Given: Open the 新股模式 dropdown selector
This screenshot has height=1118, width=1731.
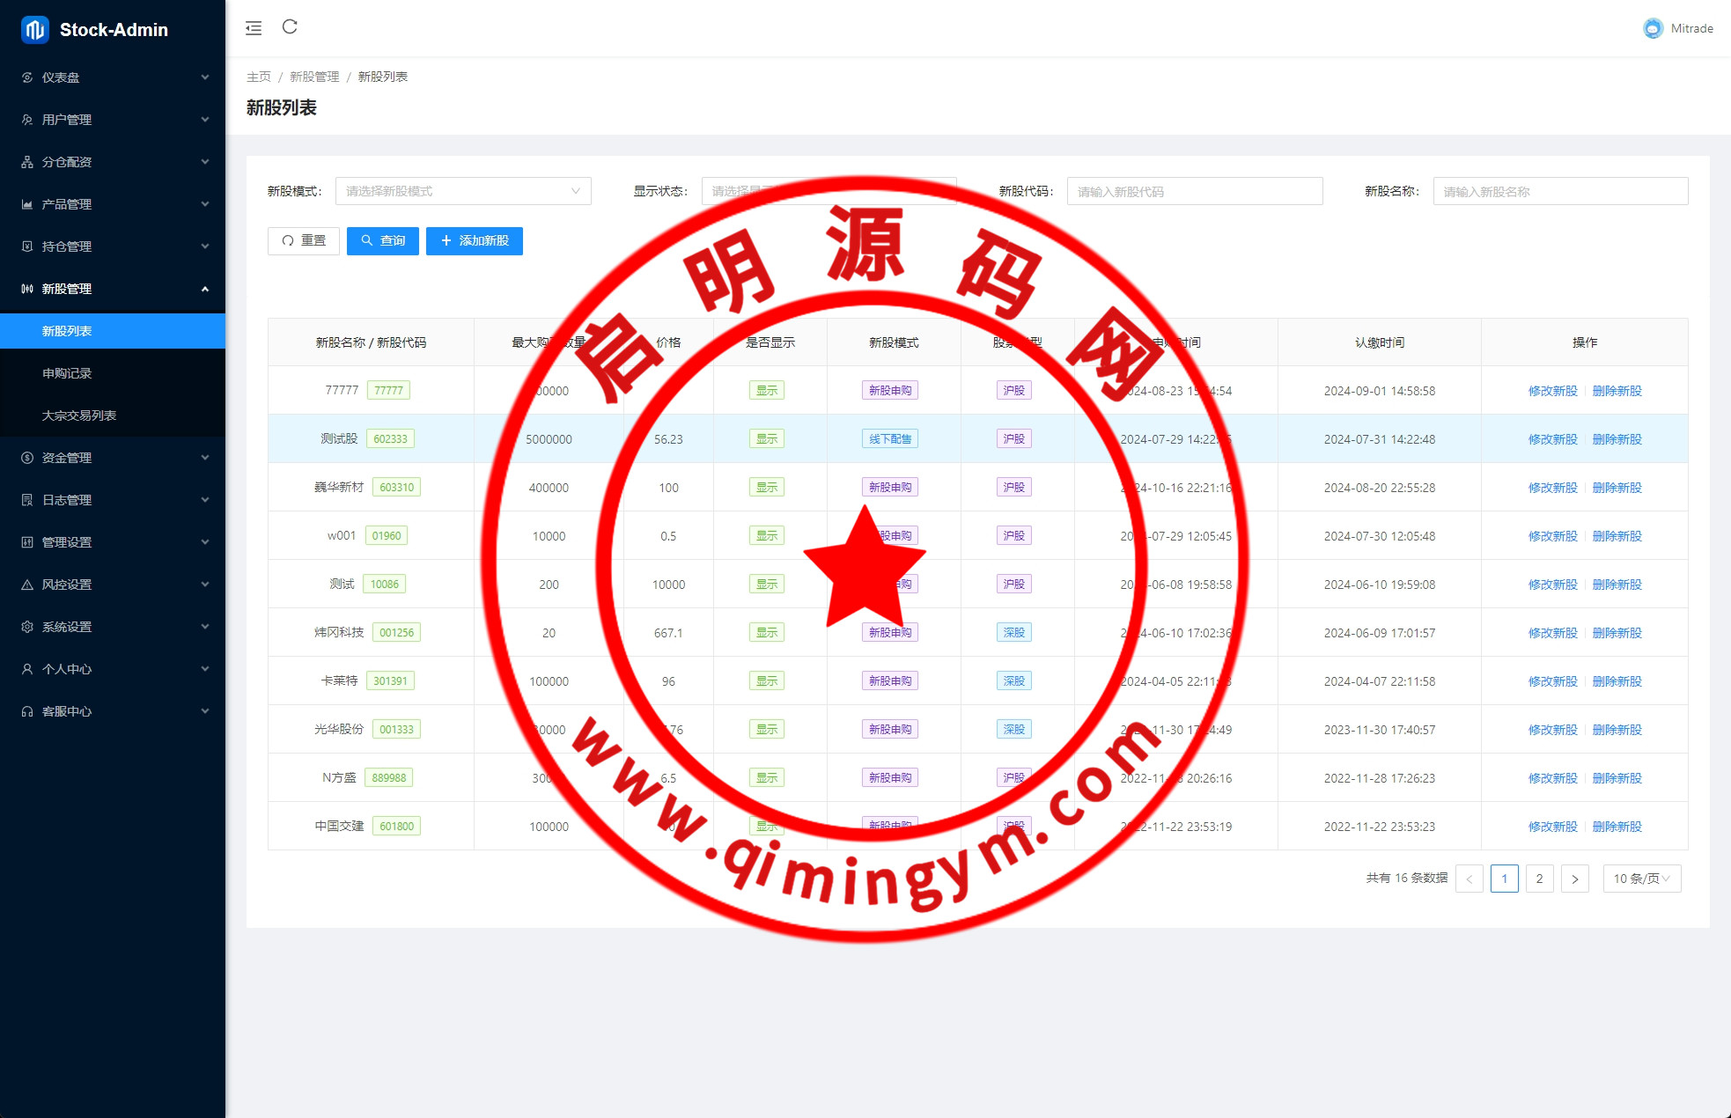Looking at the screenshot, I should (x=463, y=191).
